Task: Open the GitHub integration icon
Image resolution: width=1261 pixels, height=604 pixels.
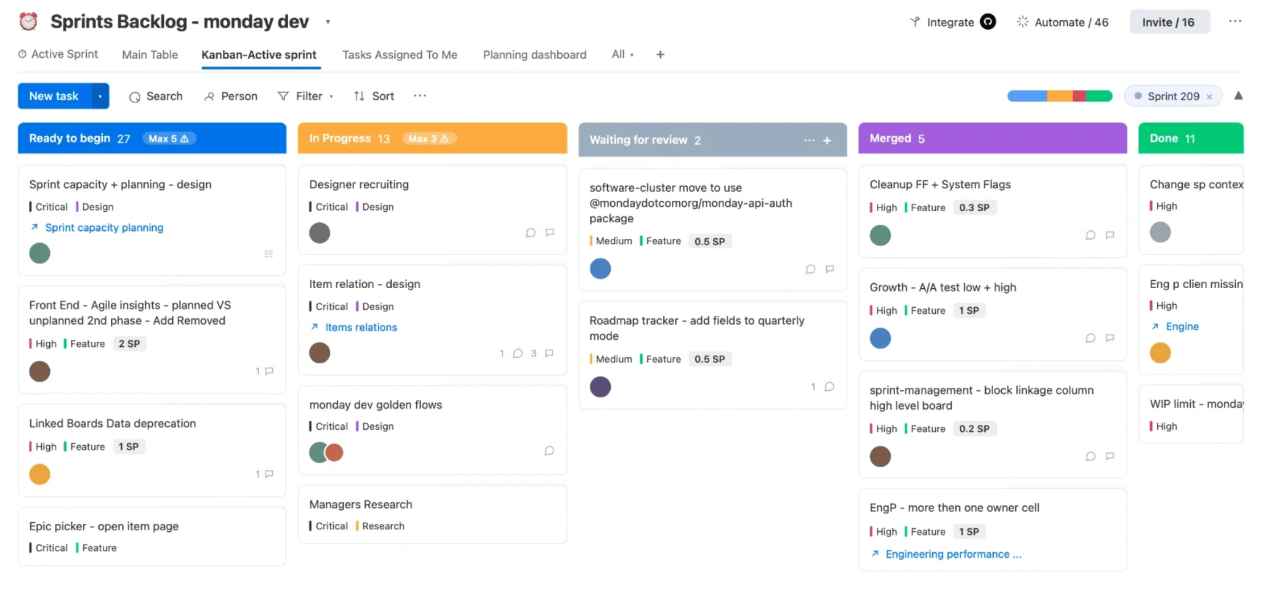Action: [988, 22]
